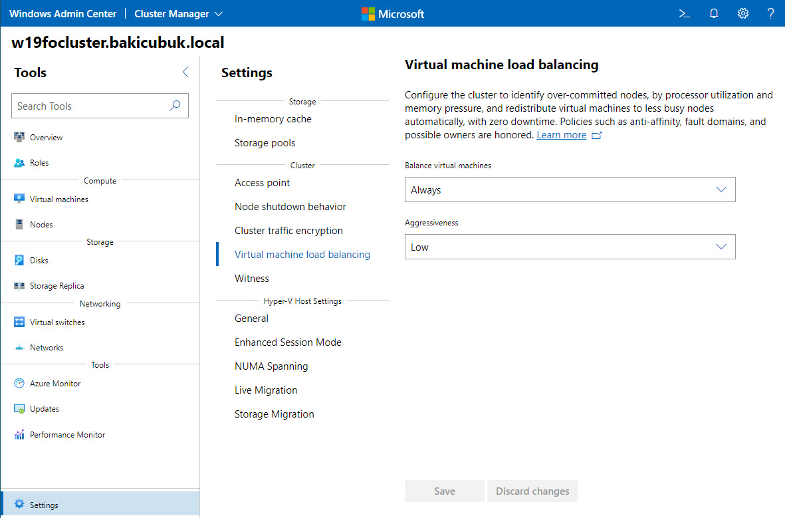785x518 pixels.
Task: Click the external link icon beside Learn more
Action: [x=596, y=135]
